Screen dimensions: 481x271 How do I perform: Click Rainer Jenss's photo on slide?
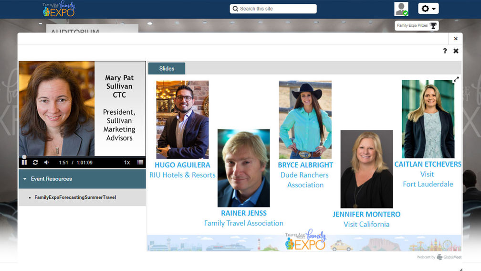(244, 168)
